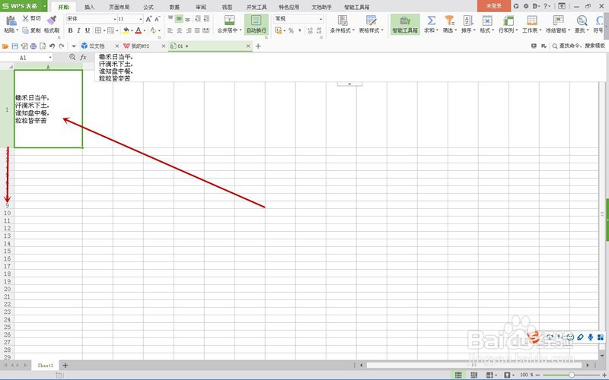Screen dimensions: 609x380
Task: Click the Rows and Columns (行和列) icon
Action: coord(508,21)
